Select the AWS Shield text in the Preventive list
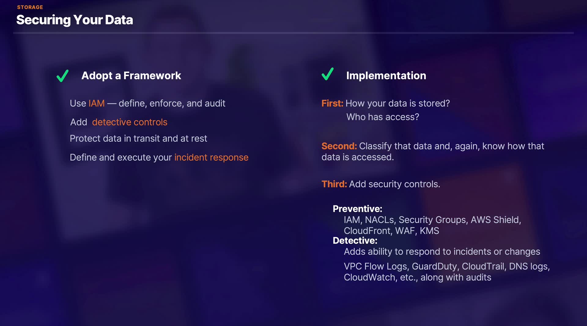587x326 pixels. 495,220
